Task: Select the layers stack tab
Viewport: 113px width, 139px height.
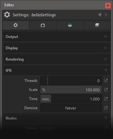Action: tap(97, 25)
